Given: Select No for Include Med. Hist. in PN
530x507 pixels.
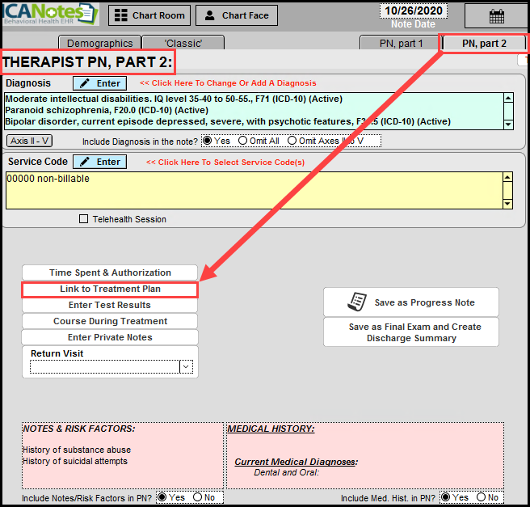Looking at the screenshot, I should [482, 497].
